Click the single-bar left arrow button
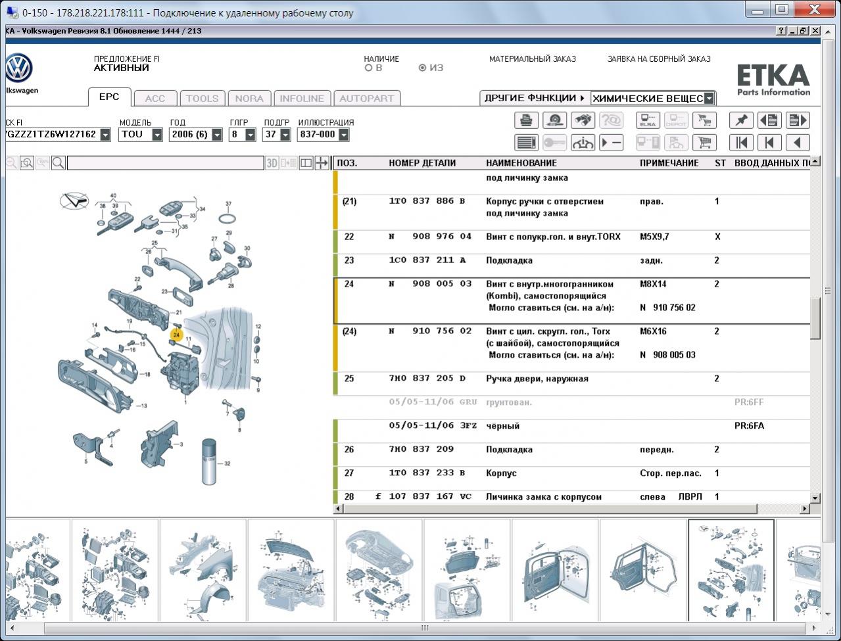841x641 pixels. [769, 142]
